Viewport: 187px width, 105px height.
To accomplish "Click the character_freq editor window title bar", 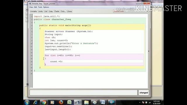I will pyautogui.click(x=82, y=4).
